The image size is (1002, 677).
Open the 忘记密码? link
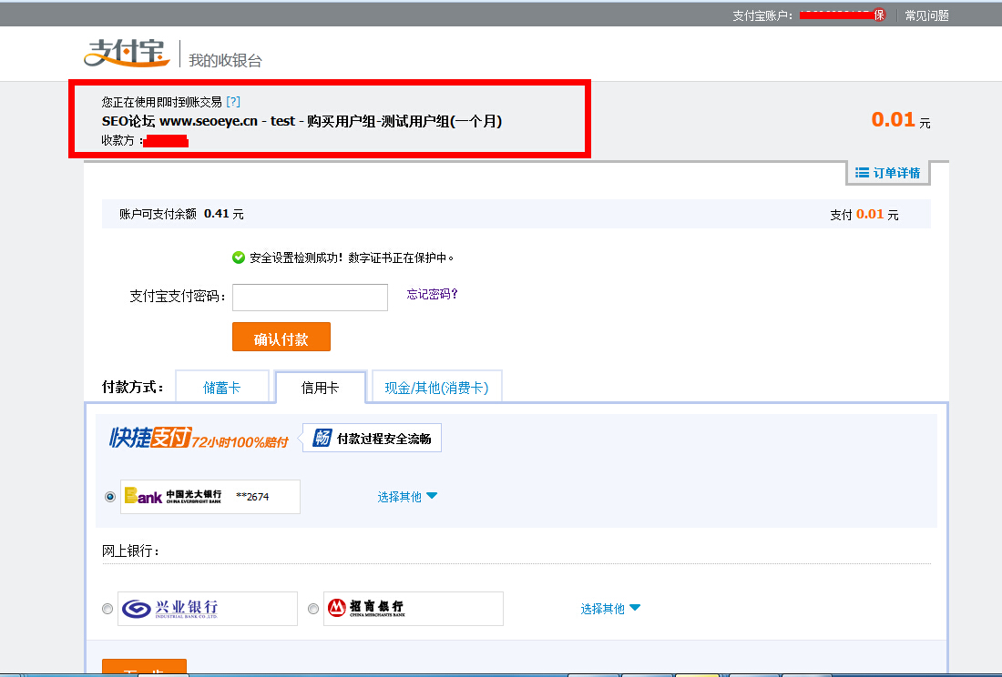point(432,294)
